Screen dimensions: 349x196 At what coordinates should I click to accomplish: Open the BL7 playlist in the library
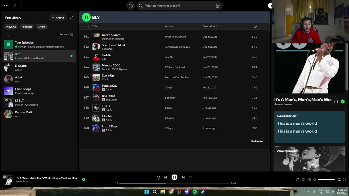point(40,56)
